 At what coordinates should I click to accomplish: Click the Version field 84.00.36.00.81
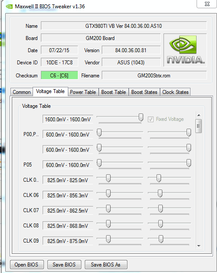click(x=131, y=50)
